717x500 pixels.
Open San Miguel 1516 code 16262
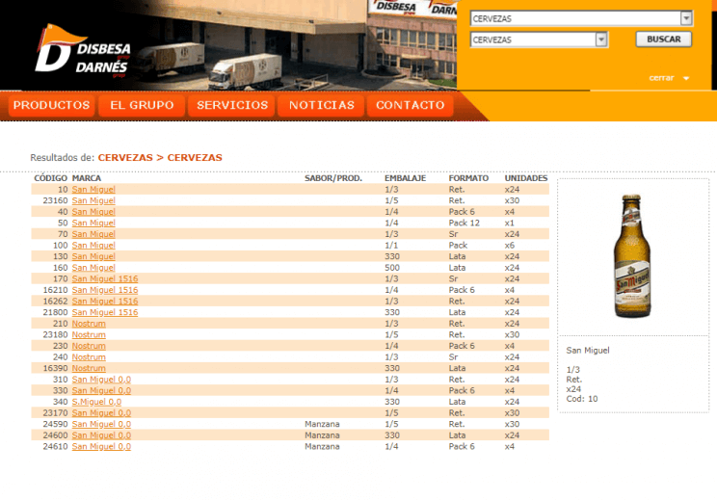pos(105,302)
